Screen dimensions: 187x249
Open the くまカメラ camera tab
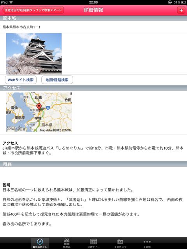coord(120,243)
